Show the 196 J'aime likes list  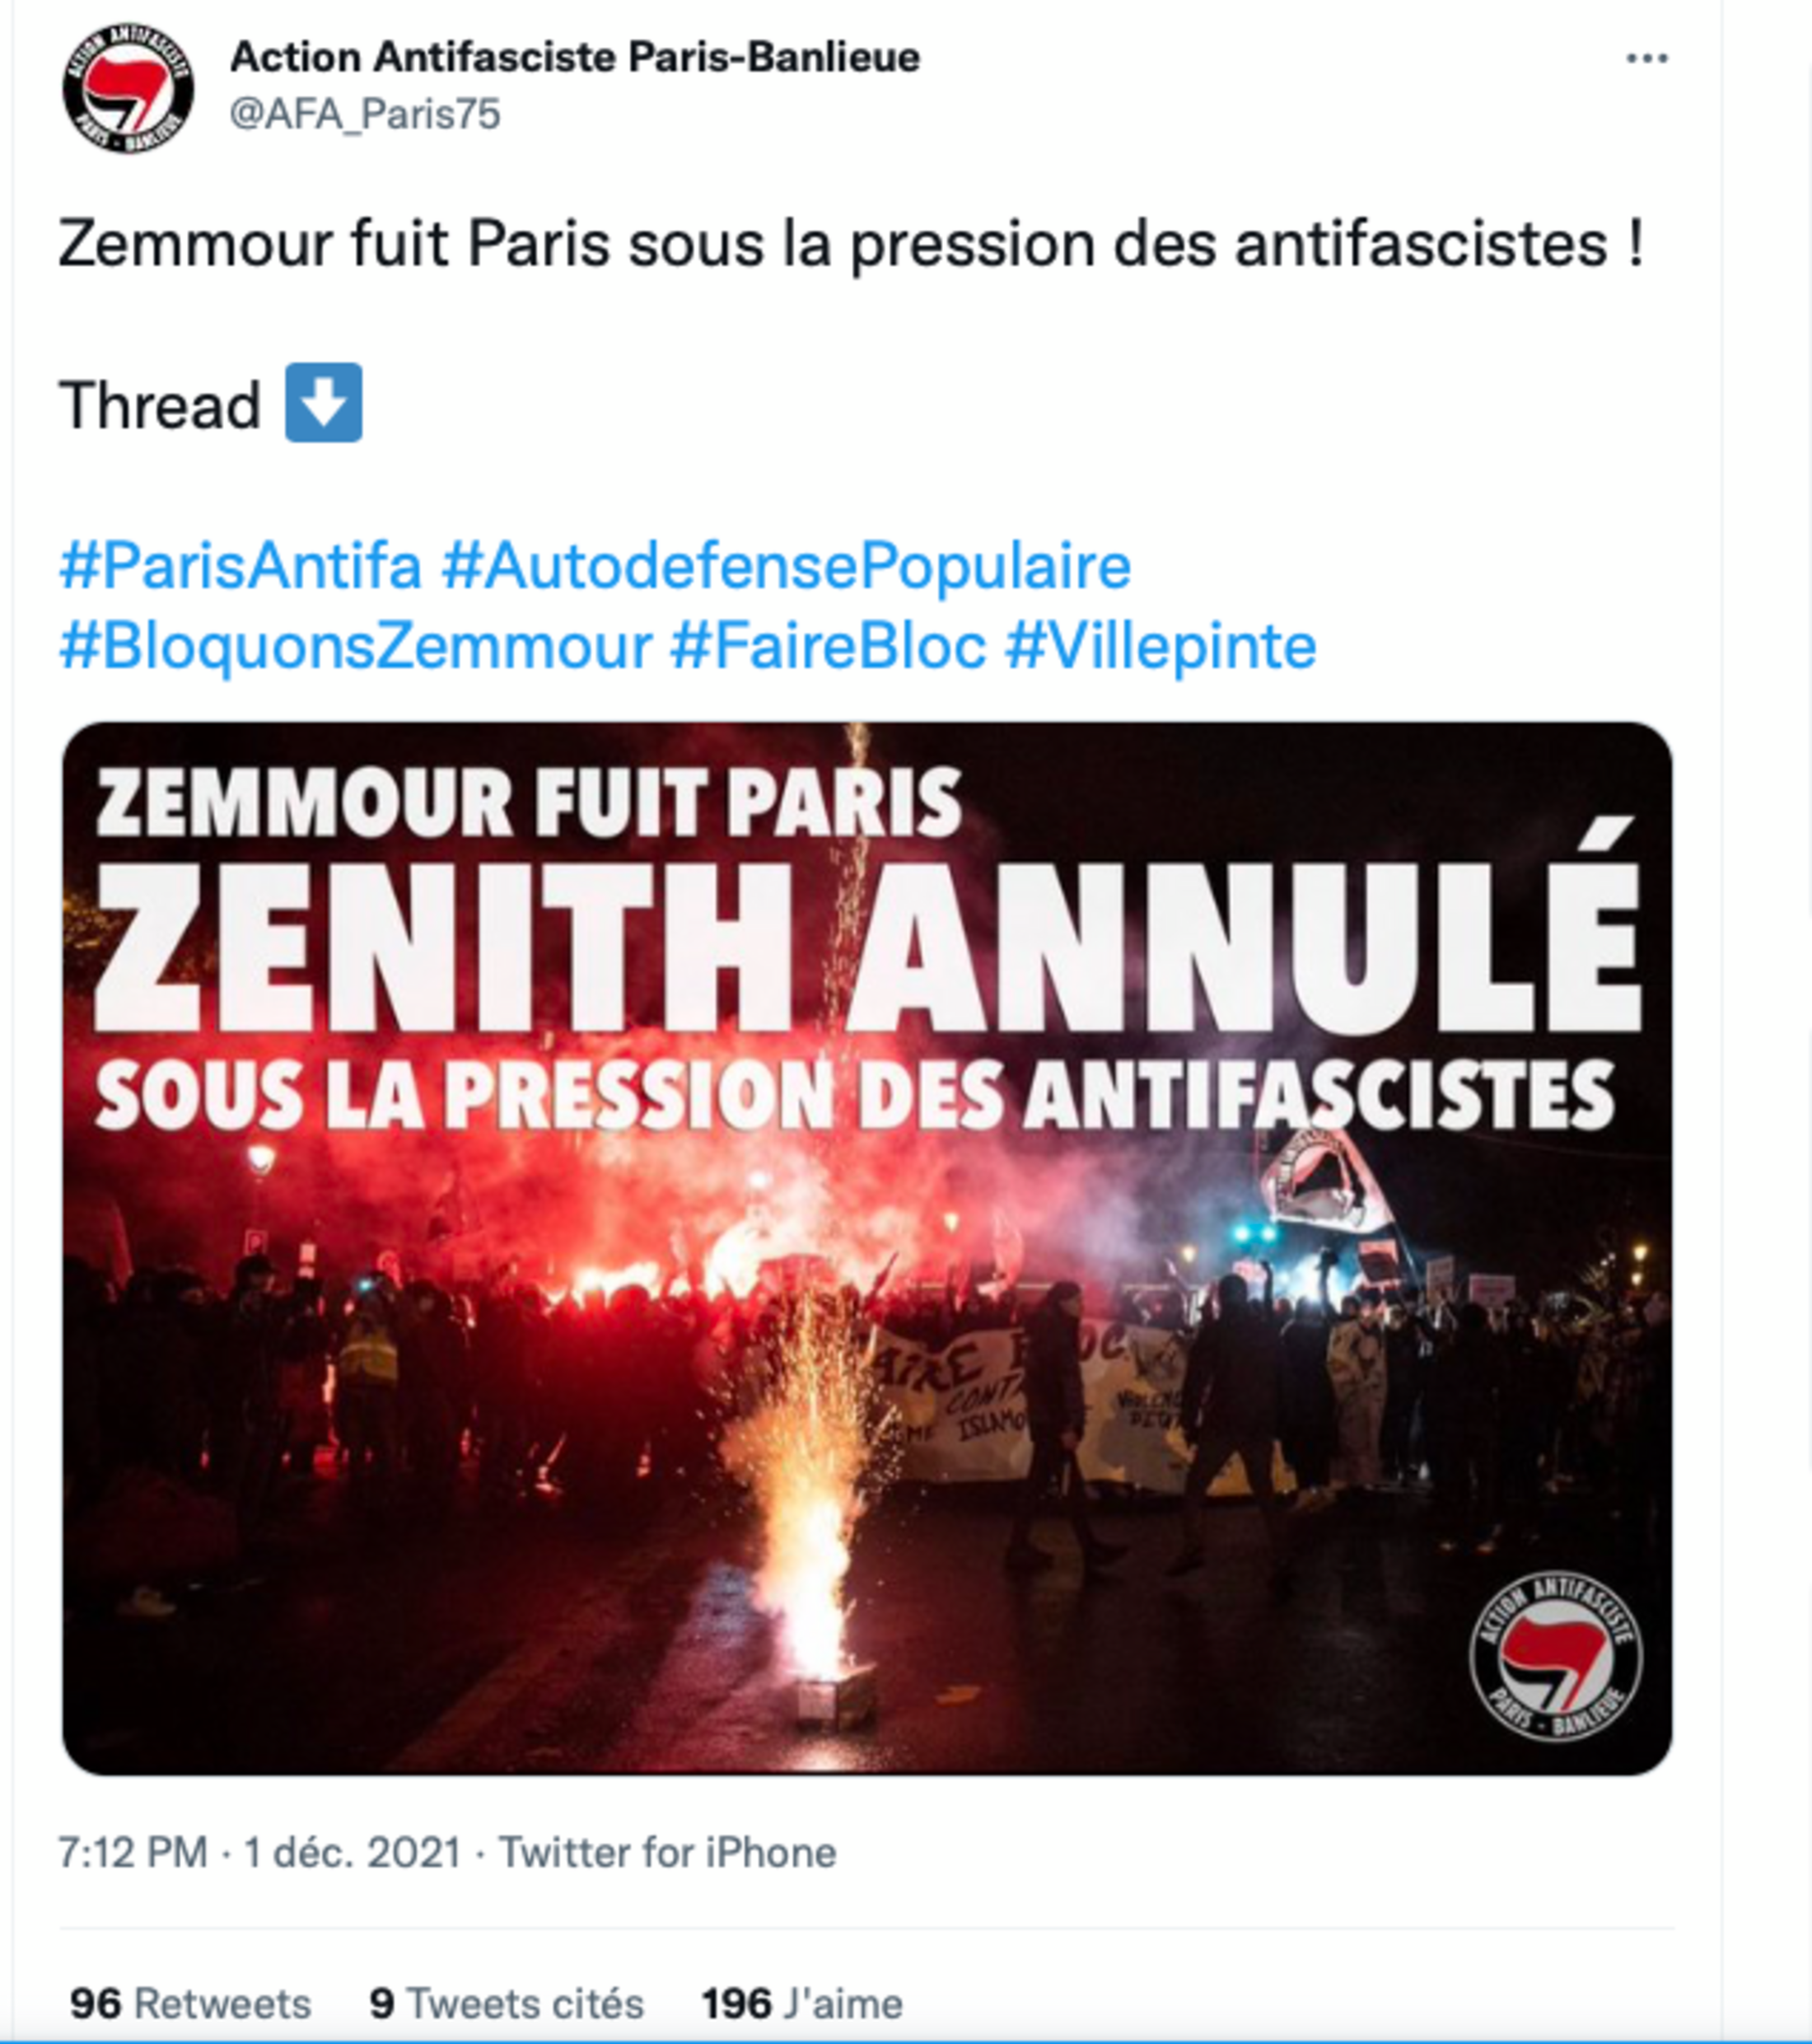click(x=802, y=2003)
